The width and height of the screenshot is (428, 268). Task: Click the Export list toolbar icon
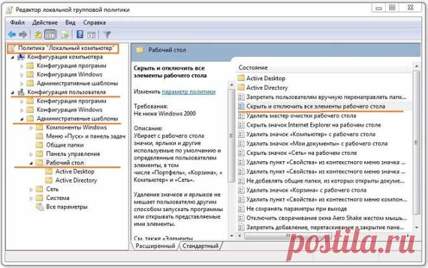tap(65, 34)
